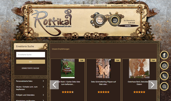The height and width of the screenshot is (101, 171).
Task: Expand the Bonussystem dropdown
Action: click(117, 6)
